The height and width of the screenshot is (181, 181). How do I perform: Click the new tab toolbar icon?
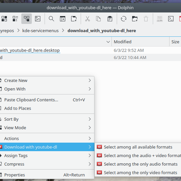click(74, 19)
